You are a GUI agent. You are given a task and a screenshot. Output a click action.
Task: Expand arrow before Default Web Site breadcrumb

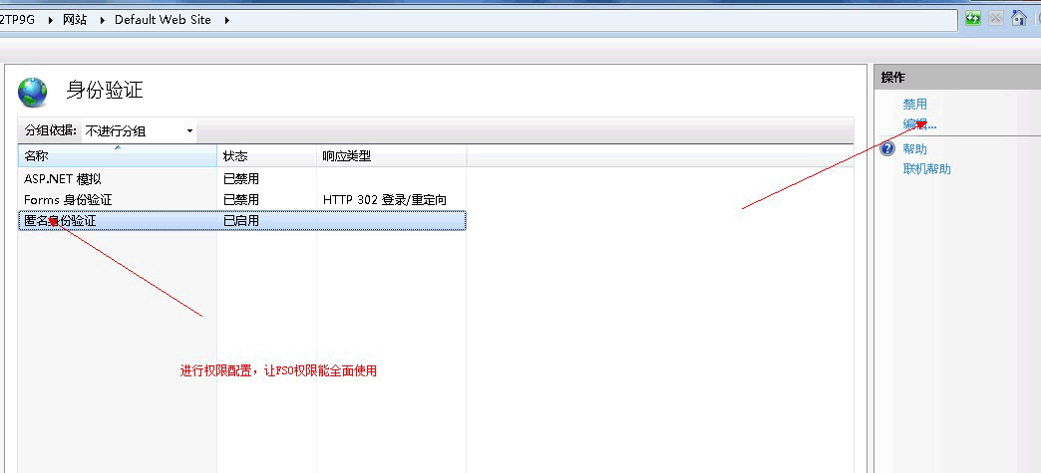[103, 20]
